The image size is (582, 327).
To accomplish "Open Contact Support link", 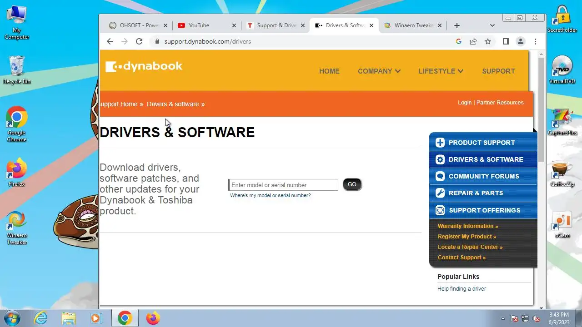I will click(x=462, y=258).
